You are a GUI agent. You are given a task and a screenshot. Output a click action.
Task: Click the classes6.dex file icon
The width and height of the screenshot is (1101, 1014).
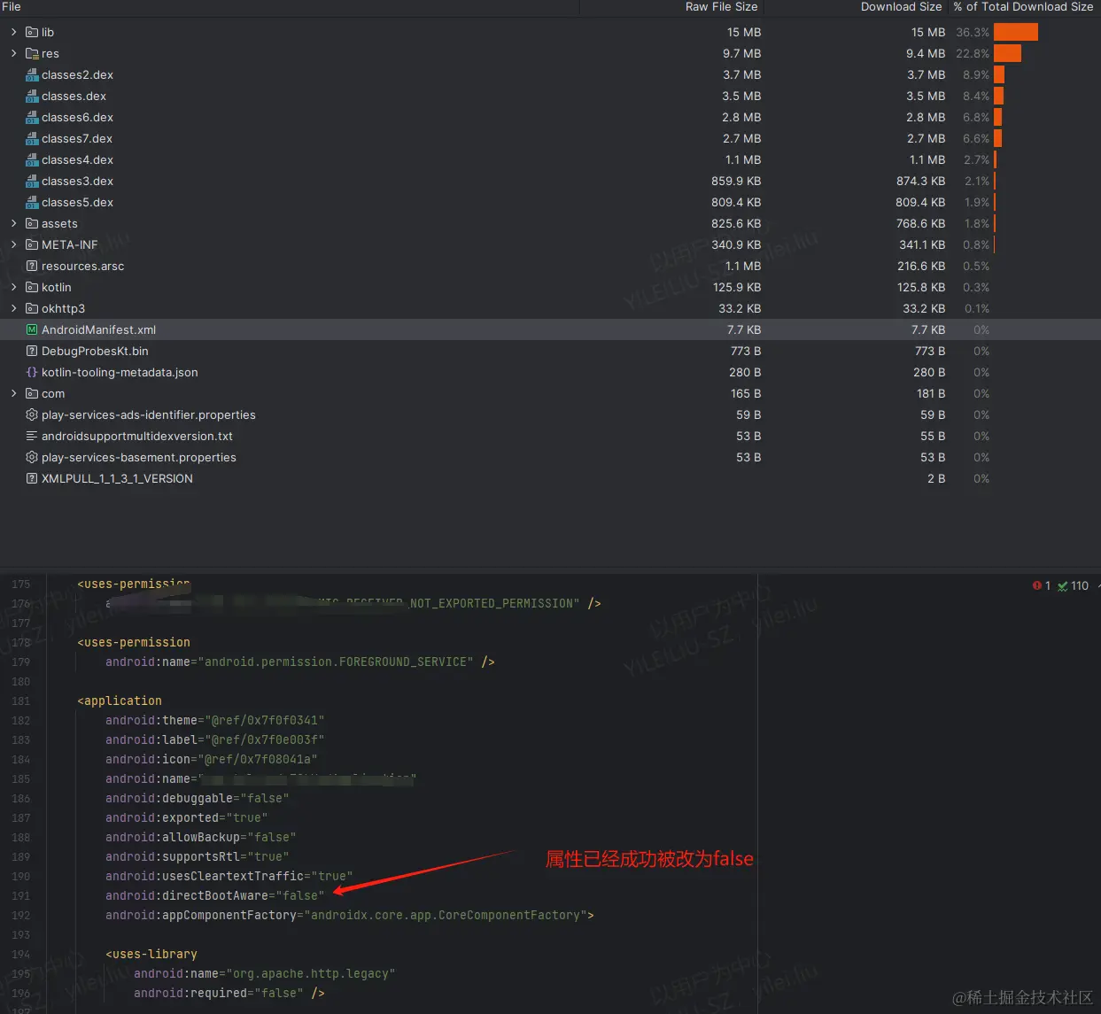pos(32,117)
